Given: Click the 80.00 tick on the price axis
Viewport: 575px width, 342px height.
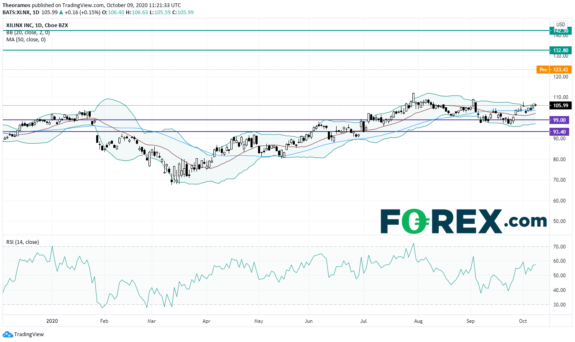Looking at the screenshot, I should (560, 160).
